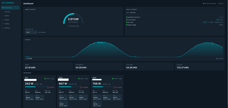Viewport: 228px width, 108px height.
Task: Click DC 3 tile showing 240 W
Action: click(x=83, y=97)
